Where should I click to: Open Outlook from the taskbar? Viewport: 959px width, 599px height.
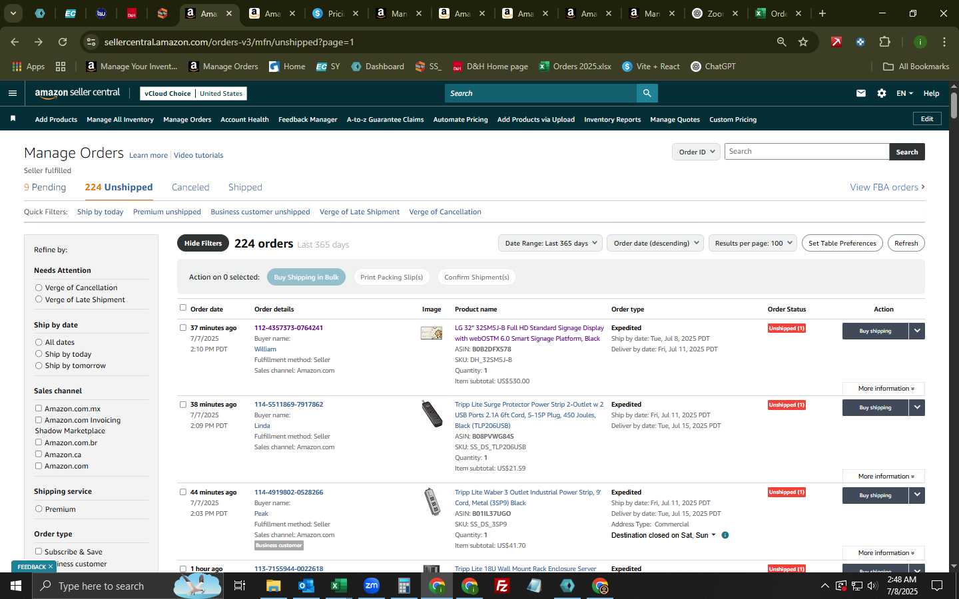pos(306,586)
